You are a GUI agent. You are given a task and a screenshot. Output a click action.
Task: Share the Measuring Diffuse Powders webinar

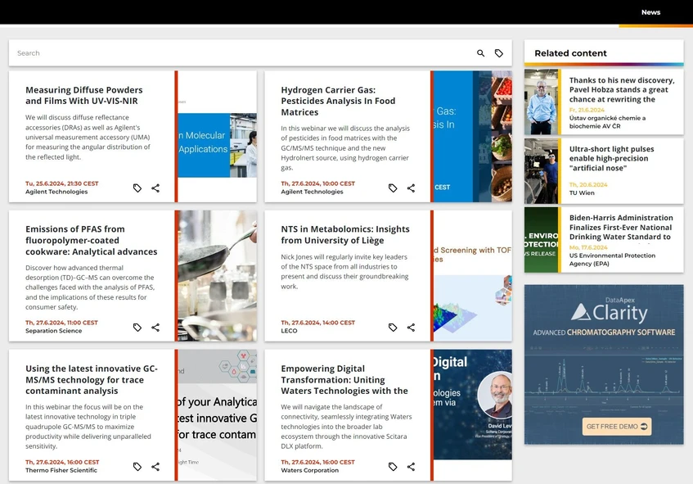click(x=155, y=188)
